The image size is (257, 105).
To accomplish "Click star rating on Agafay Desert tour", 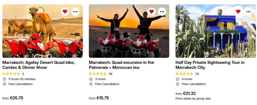I will coord(11,74).
